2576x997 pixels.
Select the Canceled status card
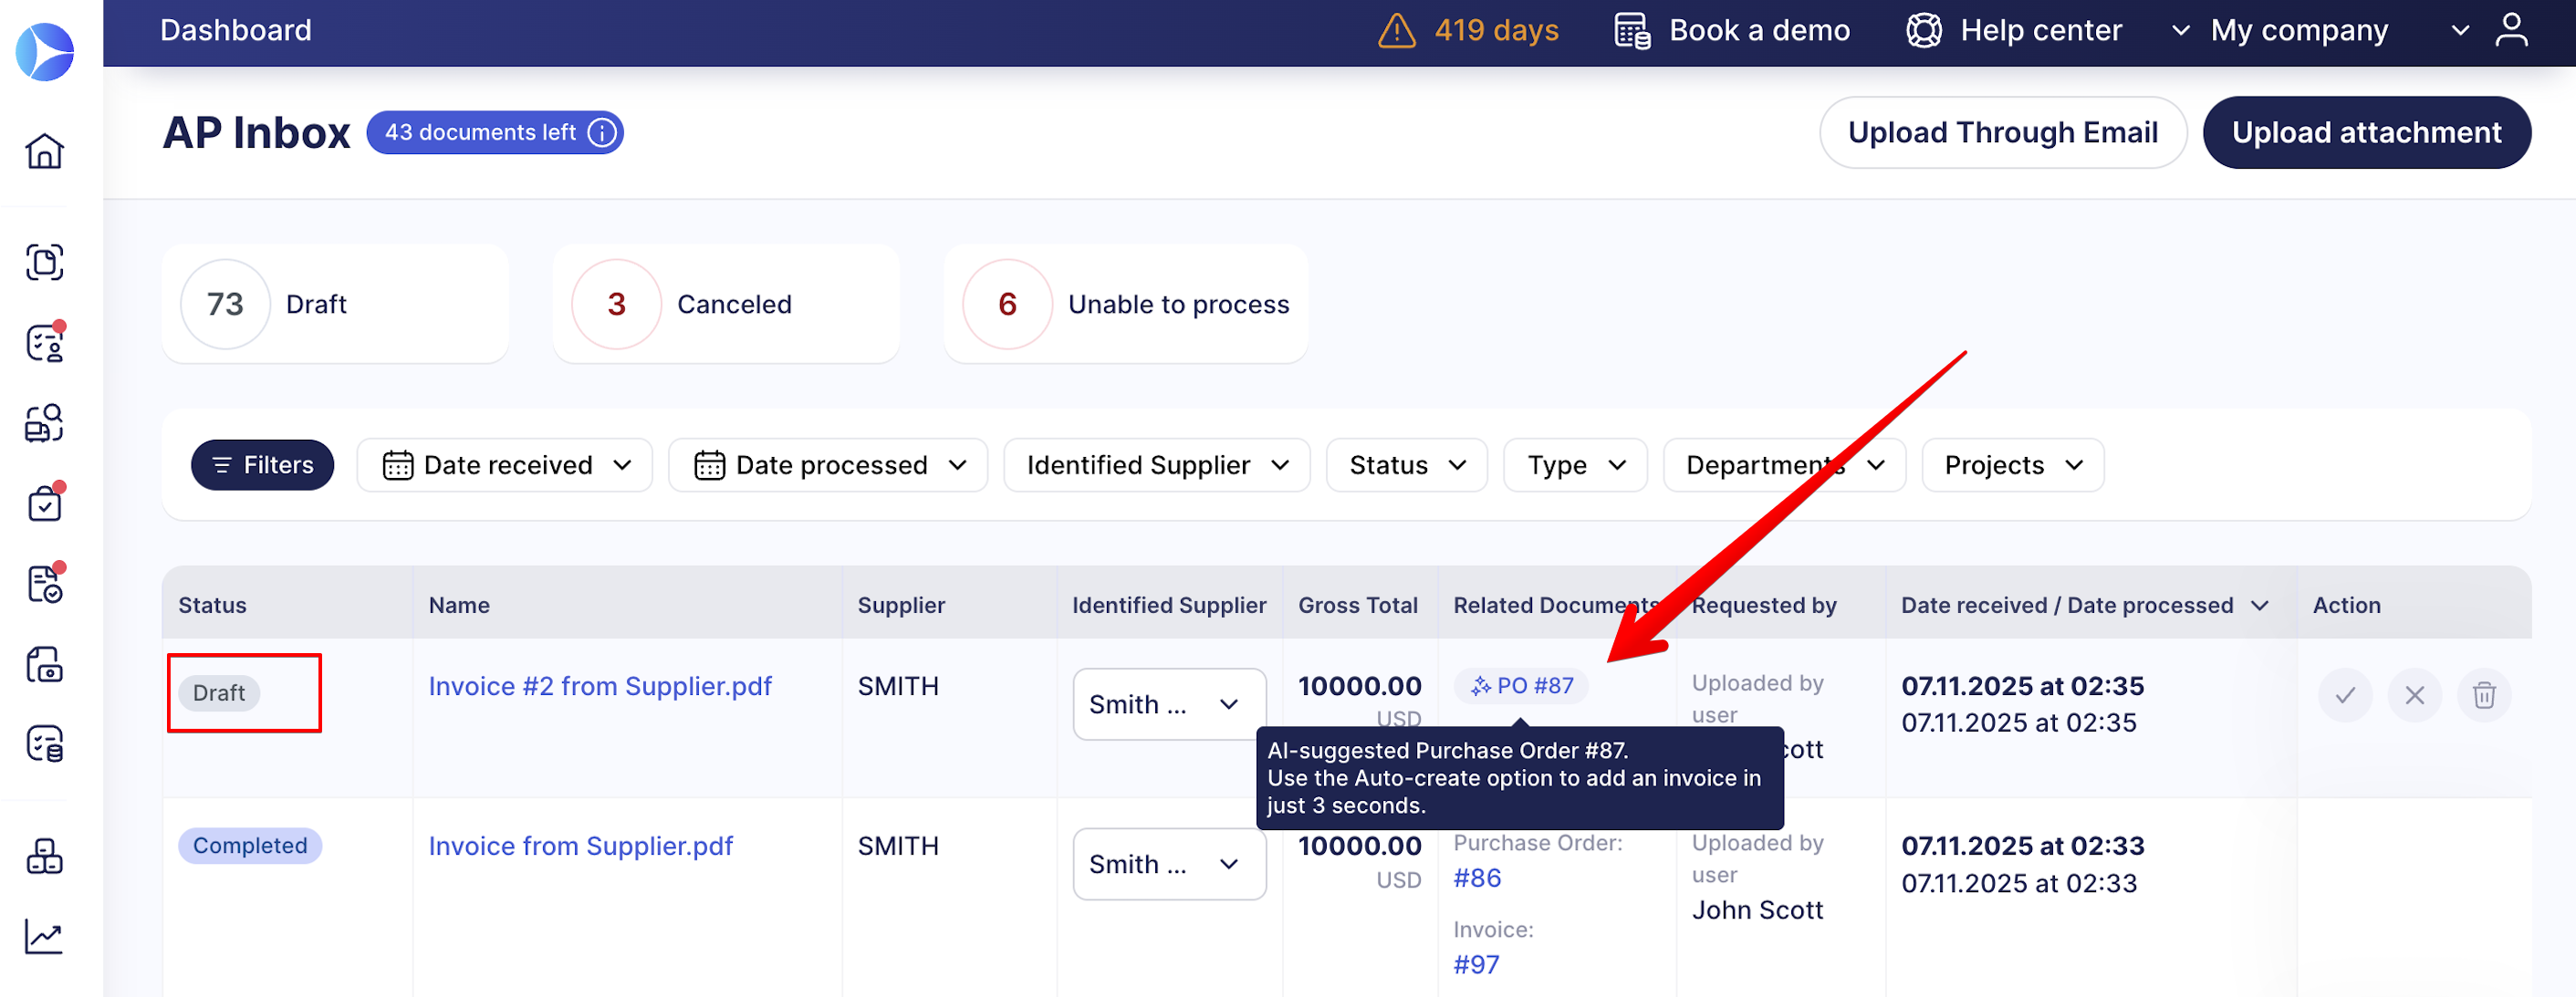(726, 304)
